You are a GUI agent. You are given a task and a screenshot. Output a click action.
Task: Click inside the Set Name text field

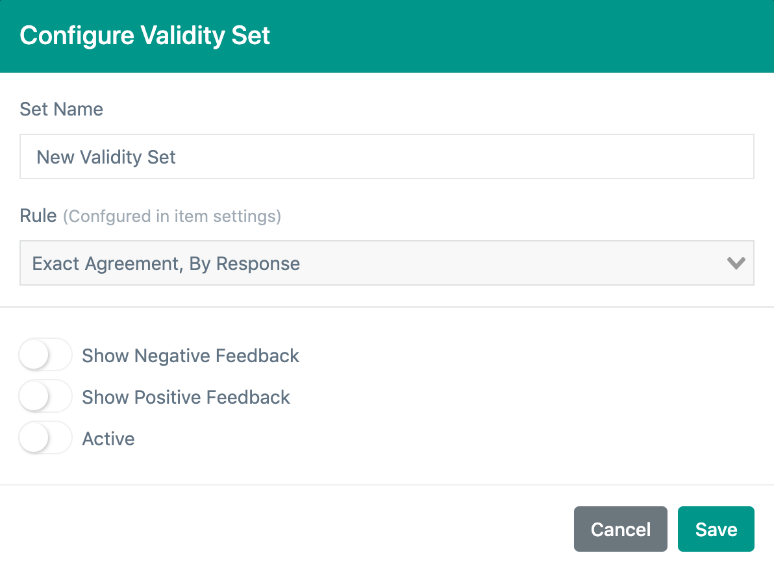(387, 156)
